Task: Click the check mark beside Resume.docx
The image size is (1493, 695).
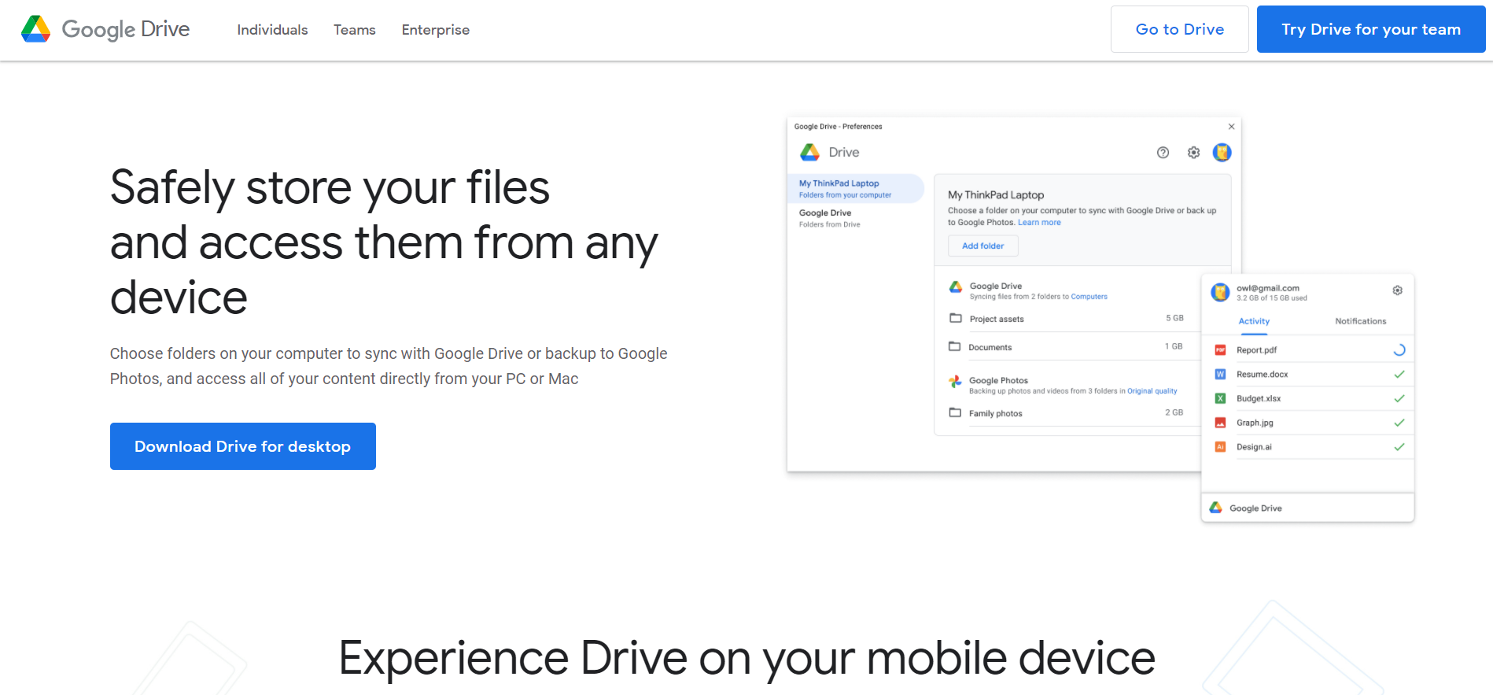Action: pos(1399,375)
